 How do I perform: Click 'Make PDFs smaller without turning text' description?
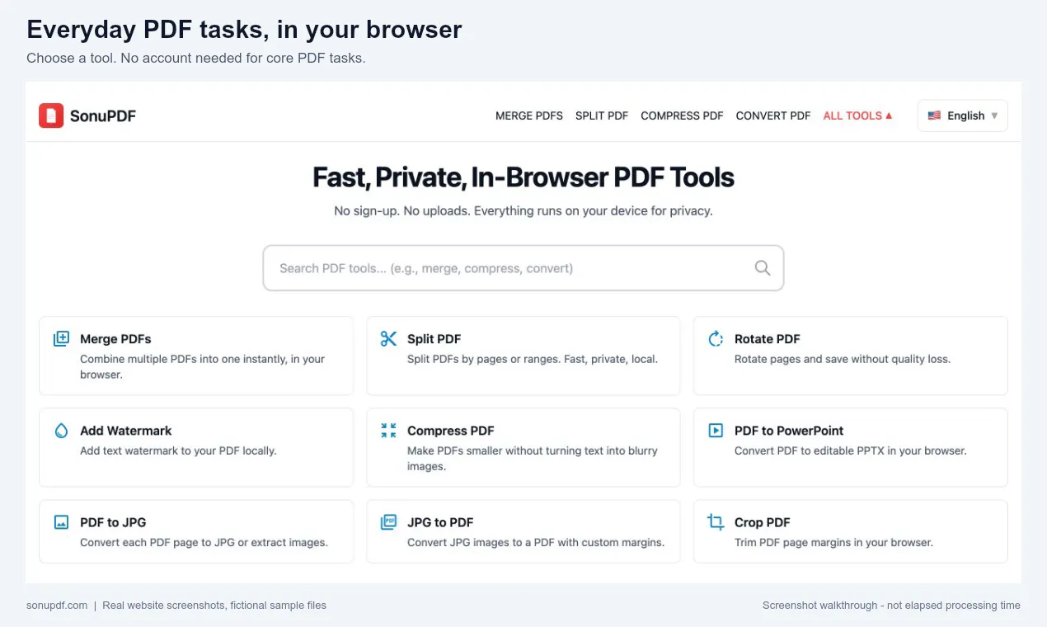[533, 458]
